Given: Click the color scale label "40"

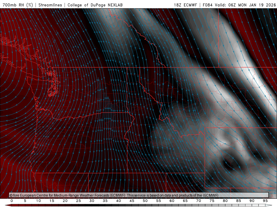Looking at the screenshot, I should (118, 201).
